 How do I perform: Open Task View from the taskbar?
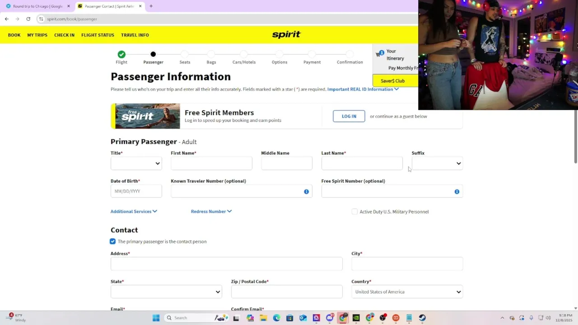[236, 318]
